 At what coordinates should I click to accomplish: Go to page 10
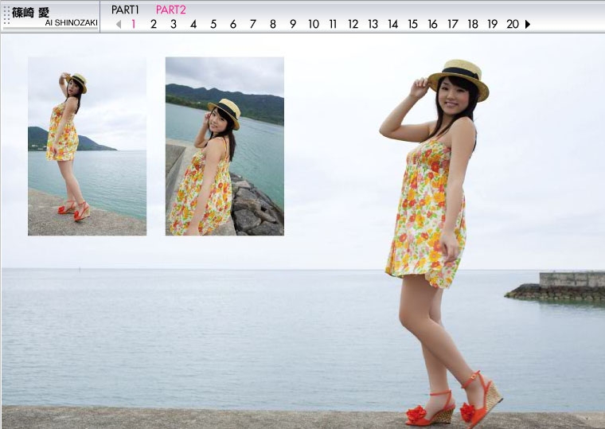[x=314, y=24]
